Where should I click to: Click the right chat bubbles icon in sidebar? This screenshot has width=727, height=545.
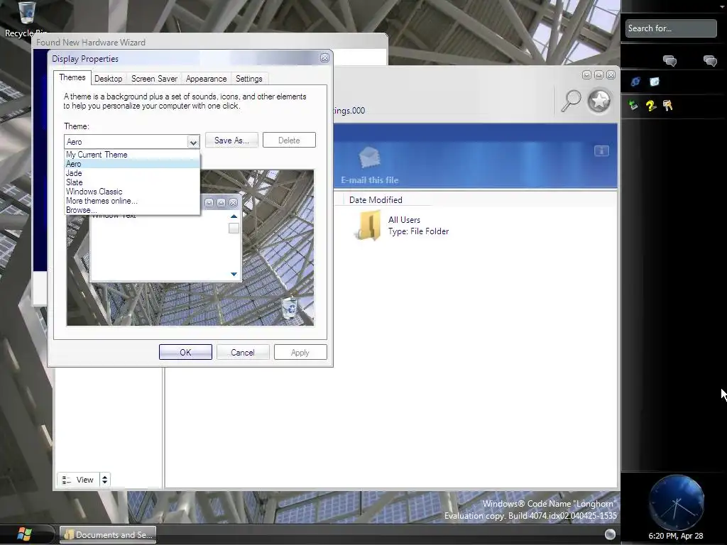point(710,61)
